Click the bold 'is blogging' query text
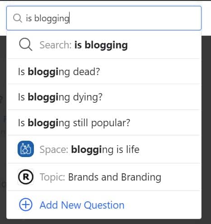Screen dimensions: 211x224 pos(101,45)
